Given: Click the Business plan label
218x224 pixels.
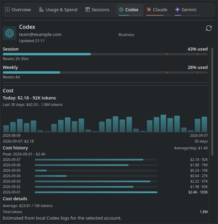Looking at the screenshot, I should click(126, 35).
